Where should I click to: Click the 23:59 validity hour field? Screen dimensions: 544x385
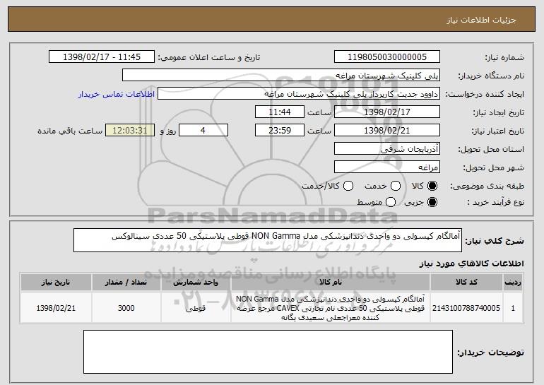point(278,131)
